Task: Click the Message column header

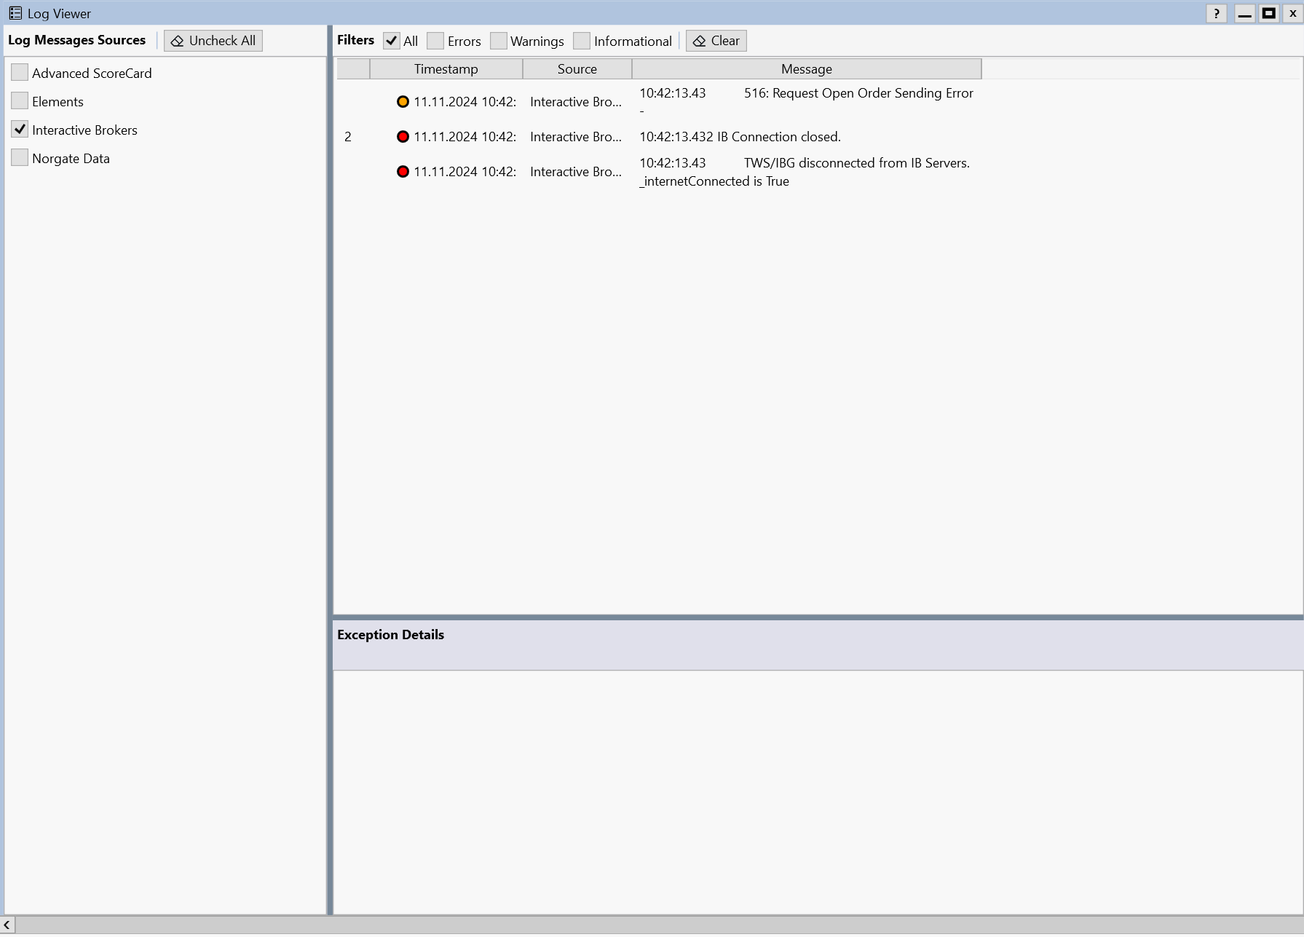Action: coord(806,69)
